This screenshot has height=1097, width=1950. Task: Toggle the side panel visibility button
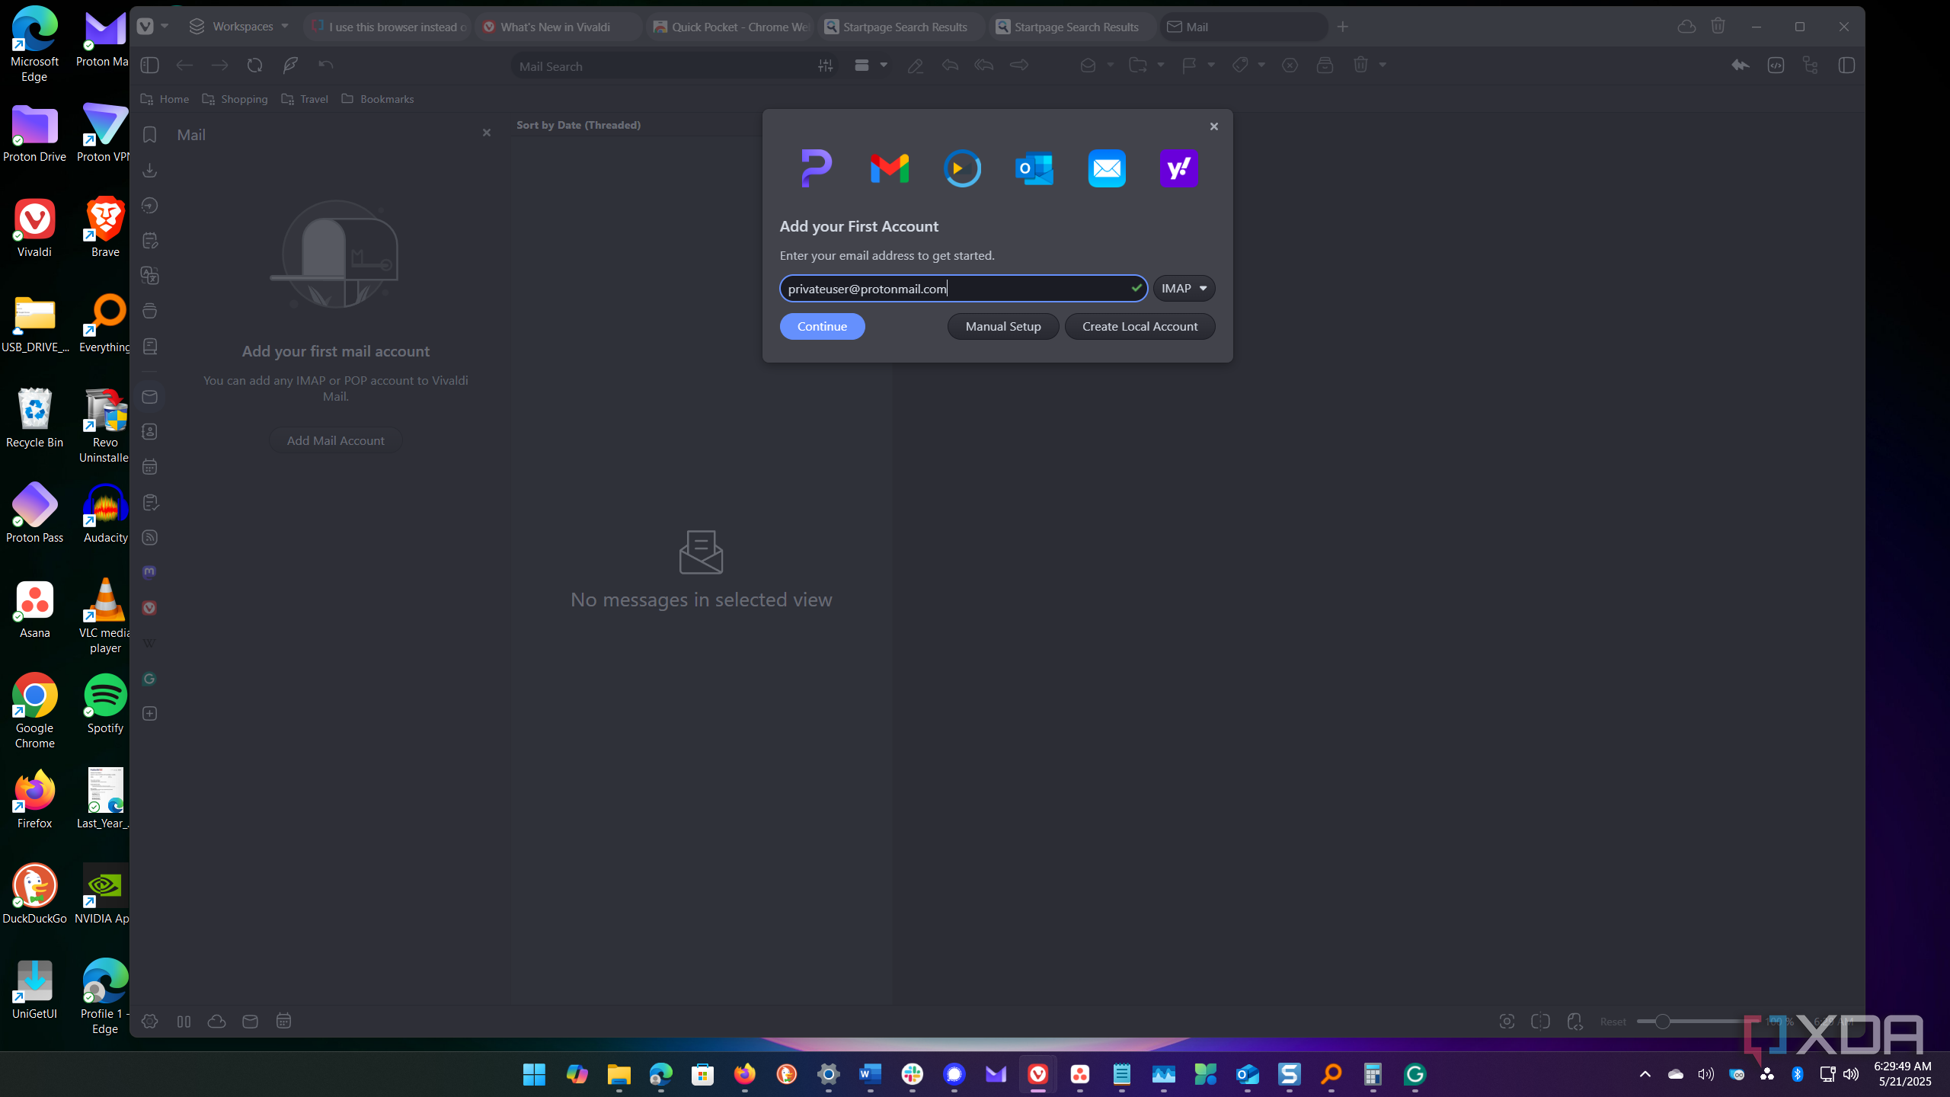(x=149, y=65)
